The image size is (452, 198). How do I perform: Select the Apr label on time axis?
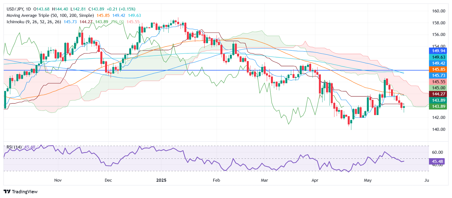coord(315,180)
